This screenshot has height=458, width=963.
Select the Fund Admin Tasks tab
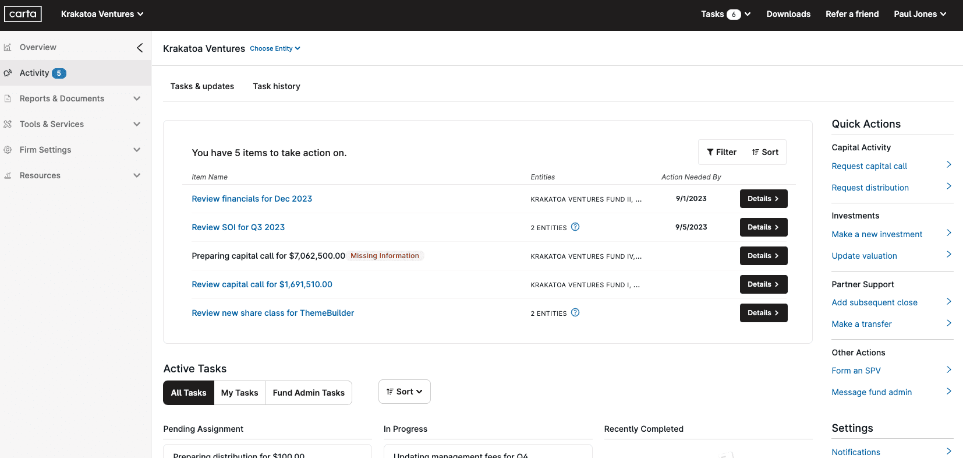(309, 393)
